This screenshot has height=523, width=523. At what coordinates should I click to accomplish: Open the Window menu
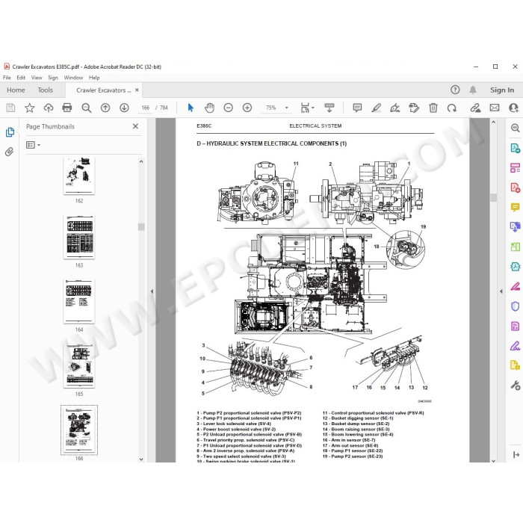point(73,78)
